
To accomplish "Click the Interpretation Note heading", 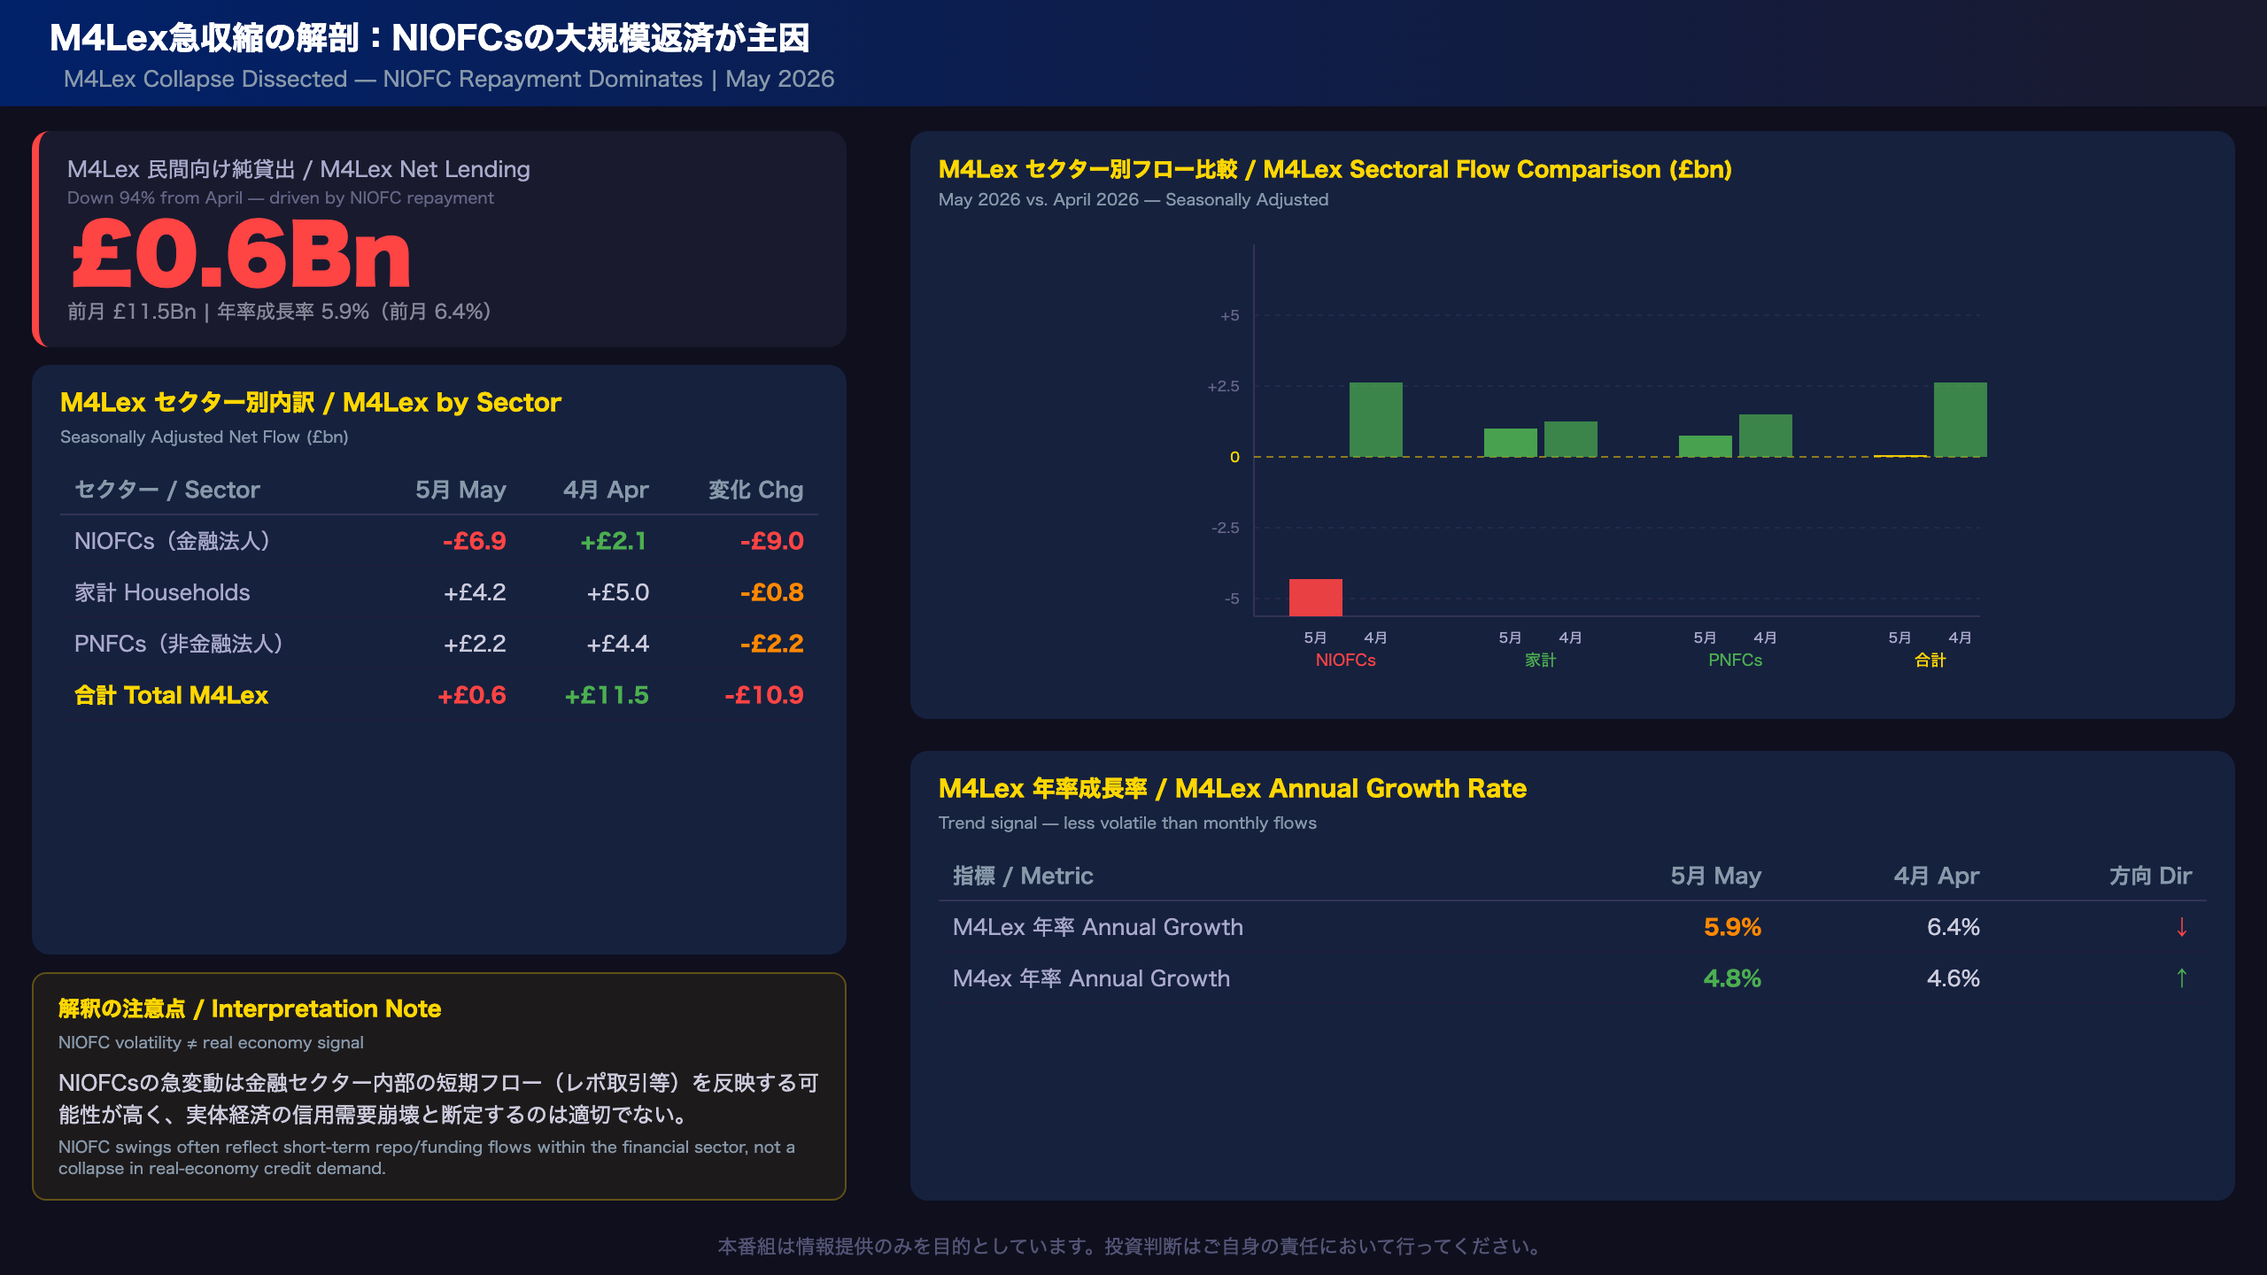I will pyautogui.click(x=250, y=1008).
